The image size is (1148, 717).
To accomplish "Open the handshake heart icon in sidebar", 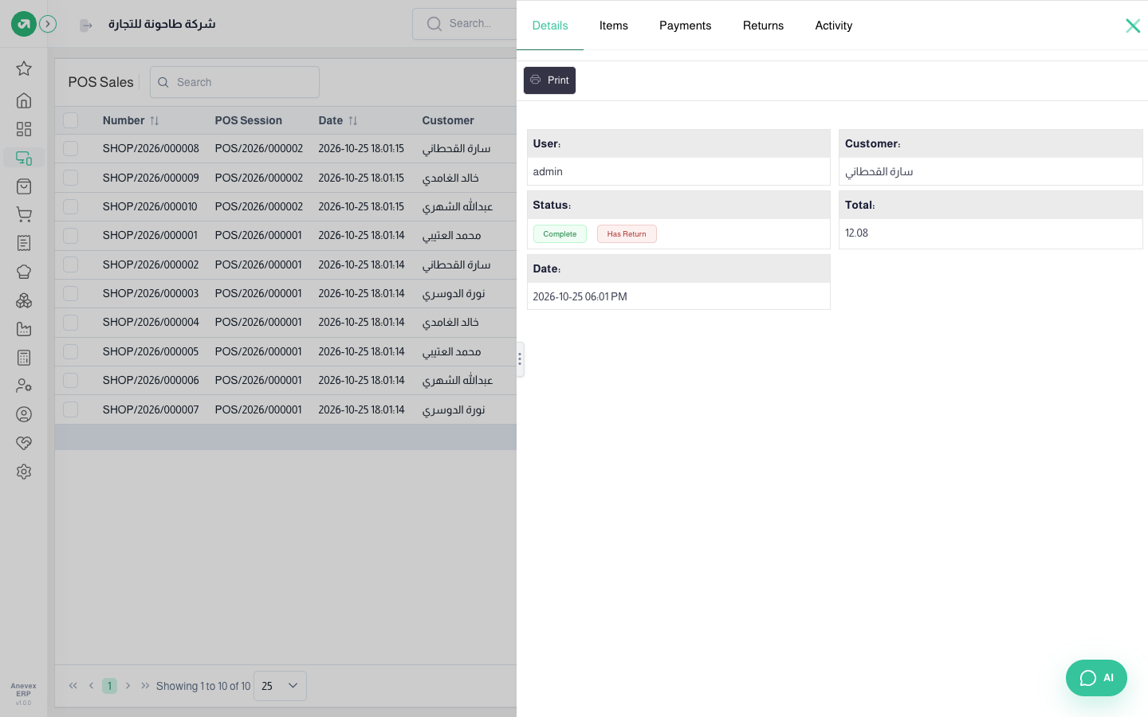I will pyautogui.click(x=24, y=443).
